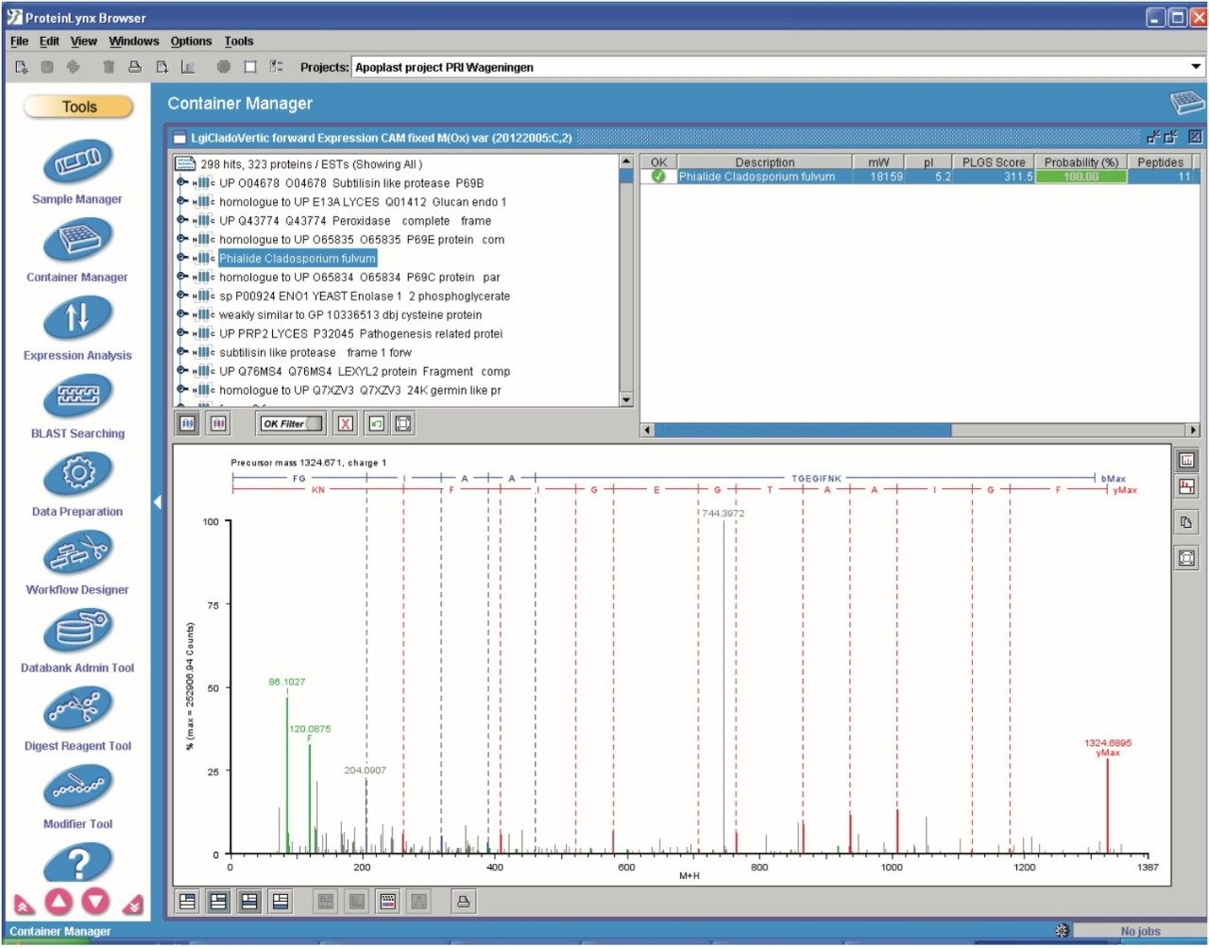Open the Workflow Designer tool

(77, 553)
